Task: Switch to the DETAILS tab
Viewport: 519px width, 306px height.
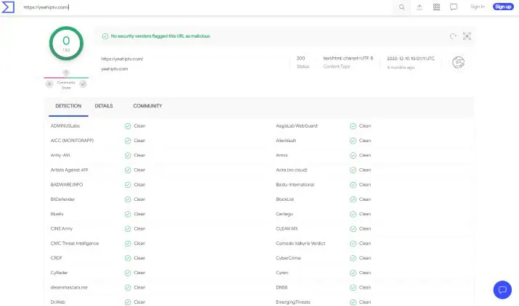Action: click(x=104, y=106)
